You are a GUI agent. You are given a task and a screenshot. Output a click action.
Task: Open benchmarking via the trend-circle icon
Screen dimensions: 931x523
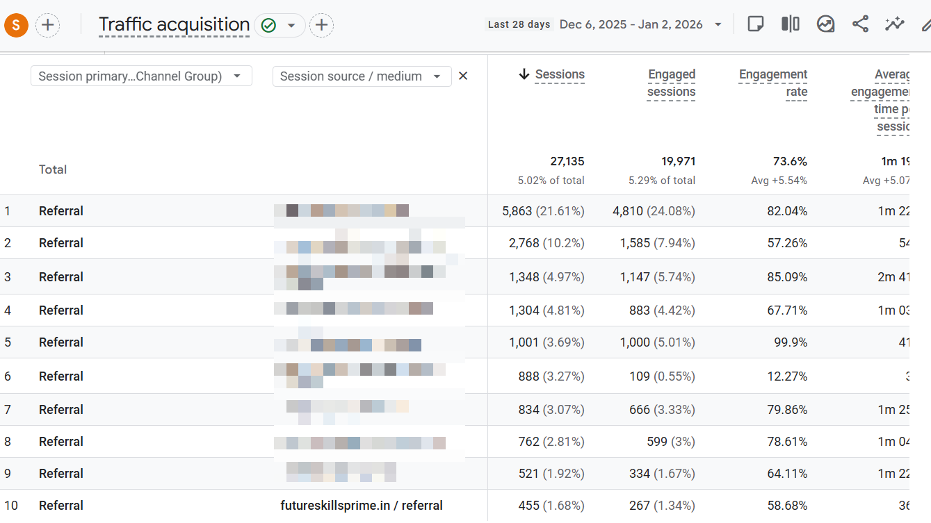[825, 23]
